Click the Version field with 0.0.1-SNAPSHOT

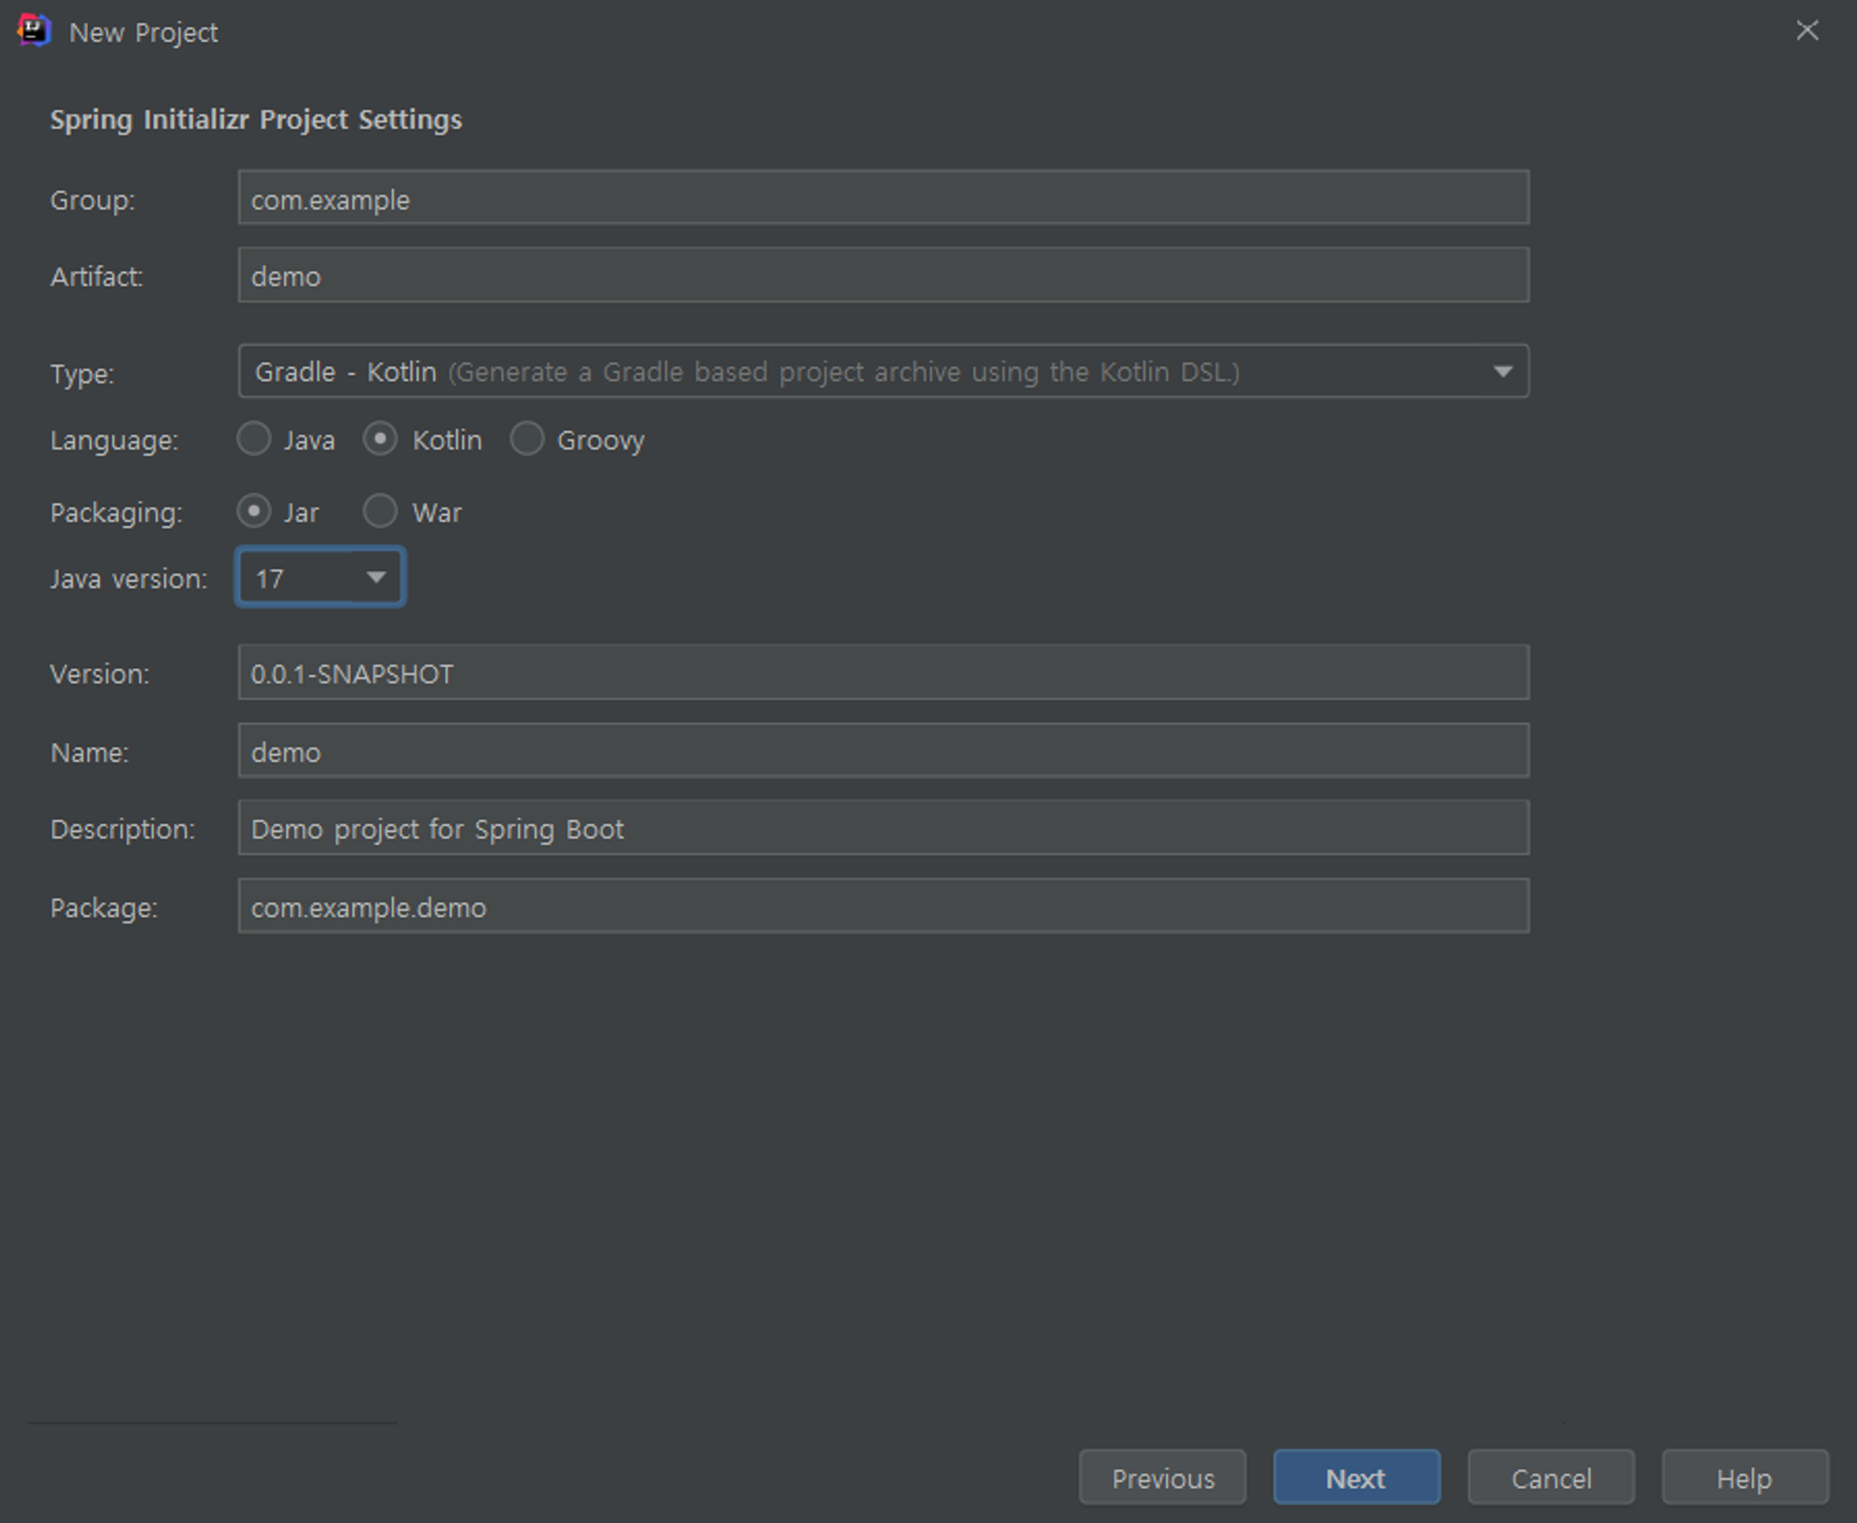click(x=882, y=673)
